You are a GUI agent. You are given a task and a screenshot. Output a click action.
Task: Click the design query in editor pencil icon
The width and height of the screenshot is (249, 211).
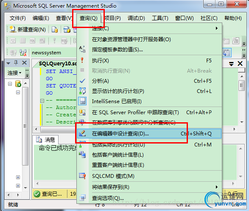(82, 134)
